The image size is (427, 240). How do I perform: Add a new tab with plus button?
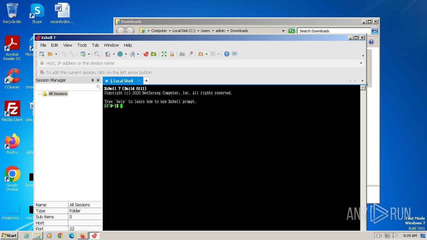click(x=146, y=81)
